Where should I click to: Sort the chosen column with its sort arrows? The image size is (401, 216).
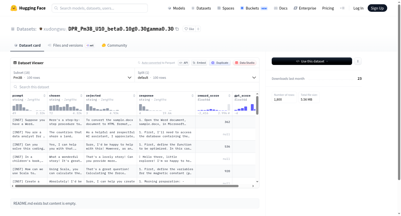tap(81, 96)
